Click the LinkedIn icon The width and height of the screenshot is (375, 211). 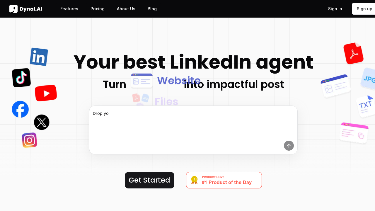pyautogui.click(x=39, y=57)
